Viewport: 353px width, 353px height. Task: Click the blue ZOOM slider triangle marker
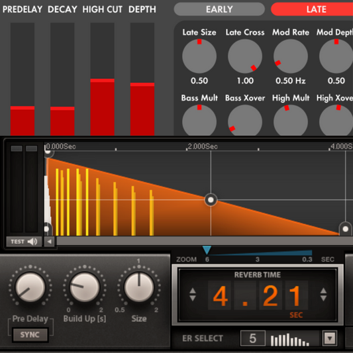point(207,250)
